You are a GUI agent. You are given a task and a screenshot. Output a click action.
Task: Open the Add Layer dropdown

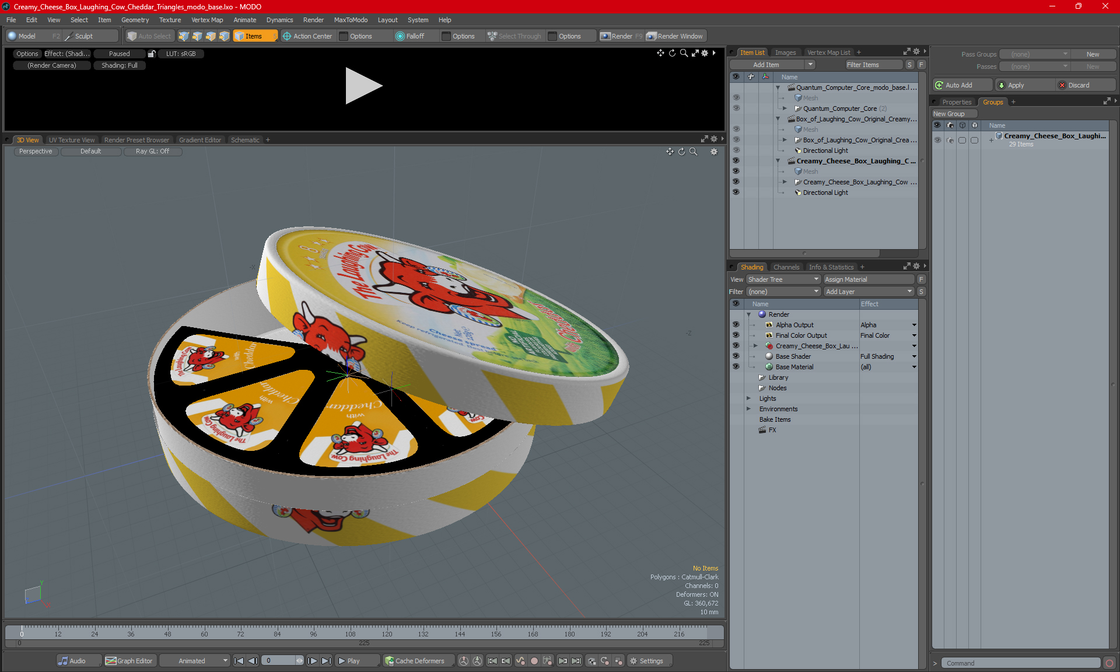tap(869, 292)
